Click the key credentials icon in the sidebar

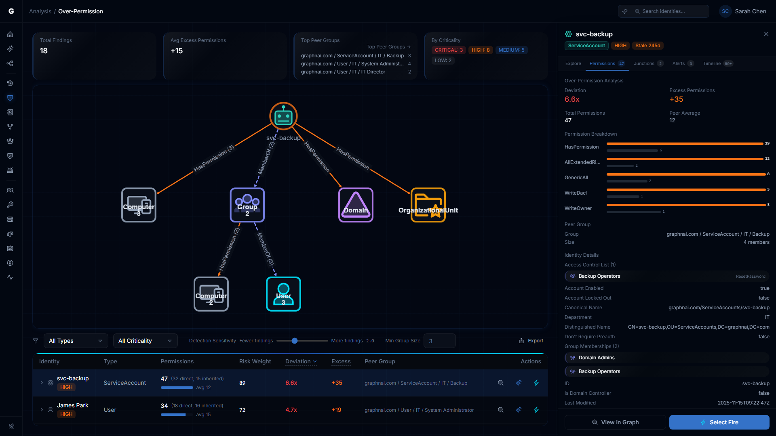click(10, 205)
